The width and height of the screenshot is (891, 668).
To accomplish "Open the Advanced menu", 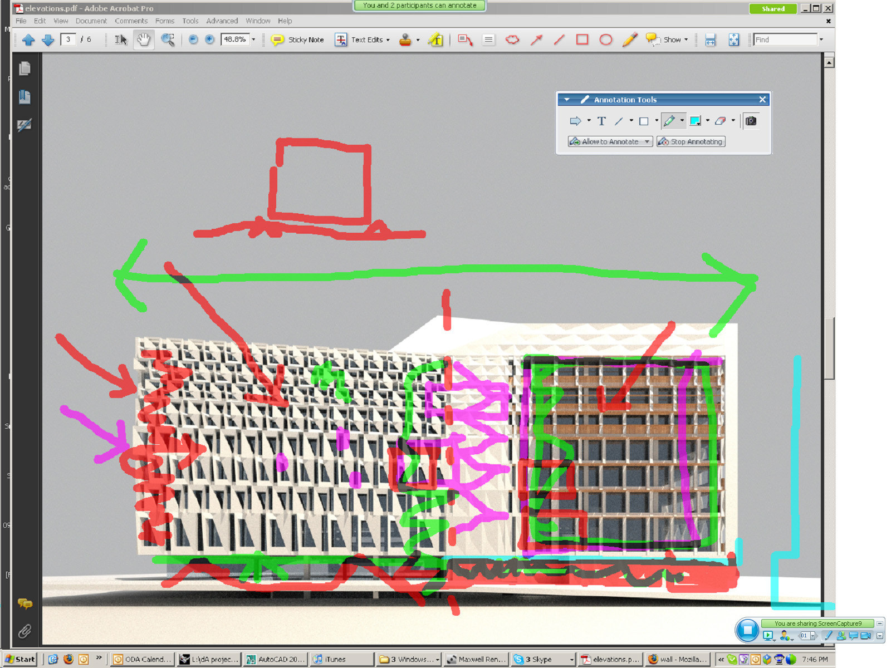I will click(x=222, y=21).
